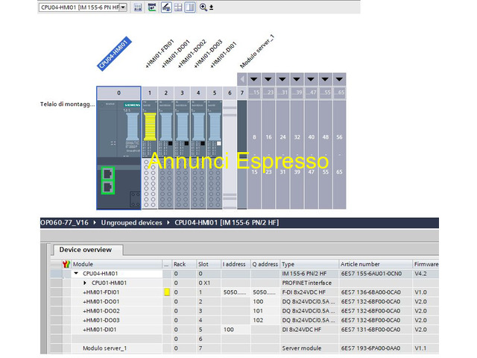This screenshot has height=358, width=477.
Task: Select the +HMI01-DI01 row
Action: [245, 330]
